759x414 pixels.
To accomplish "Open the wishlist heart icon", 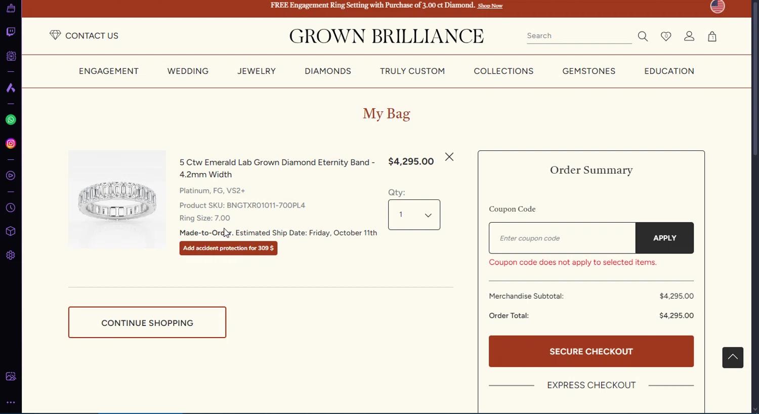I will pos(666,36).
